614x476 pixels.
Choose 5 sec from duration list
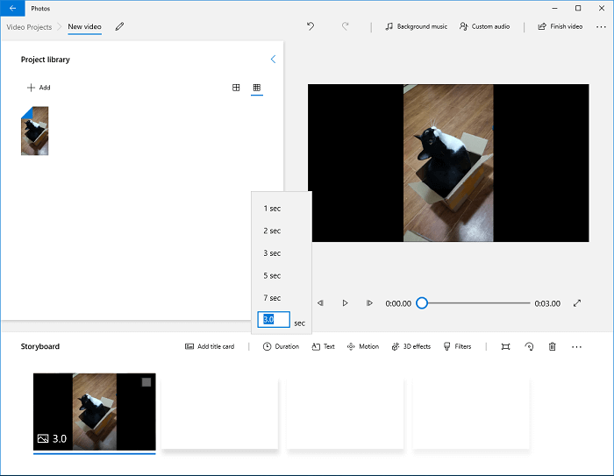click(272, 275)
